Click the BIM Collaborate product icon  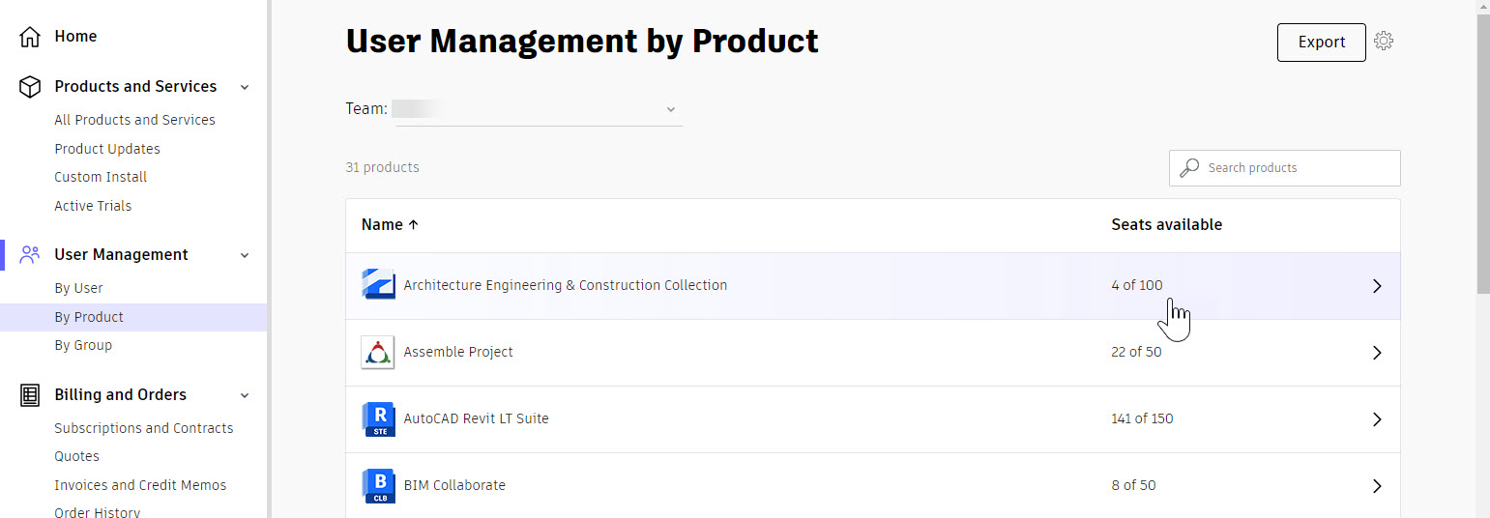pyautogui.click(x=378, y=485)
